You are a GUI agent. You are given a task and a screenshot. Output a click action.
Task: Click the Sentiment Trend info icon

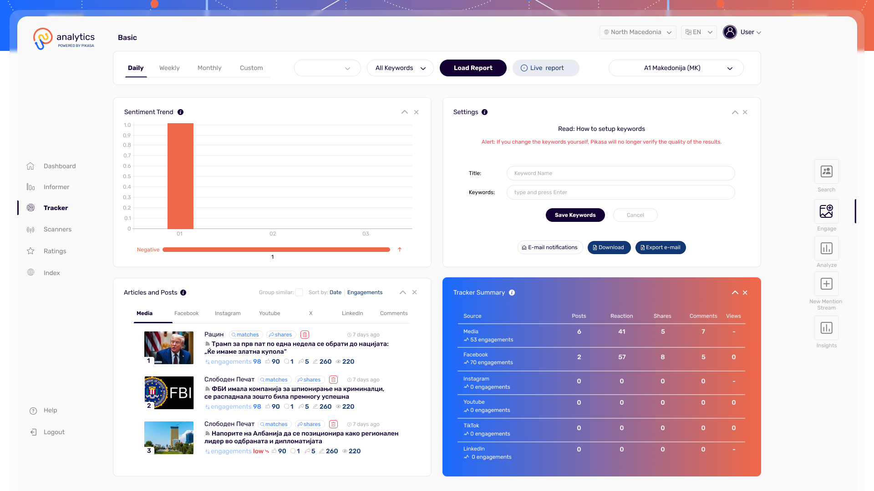(181, 112)
